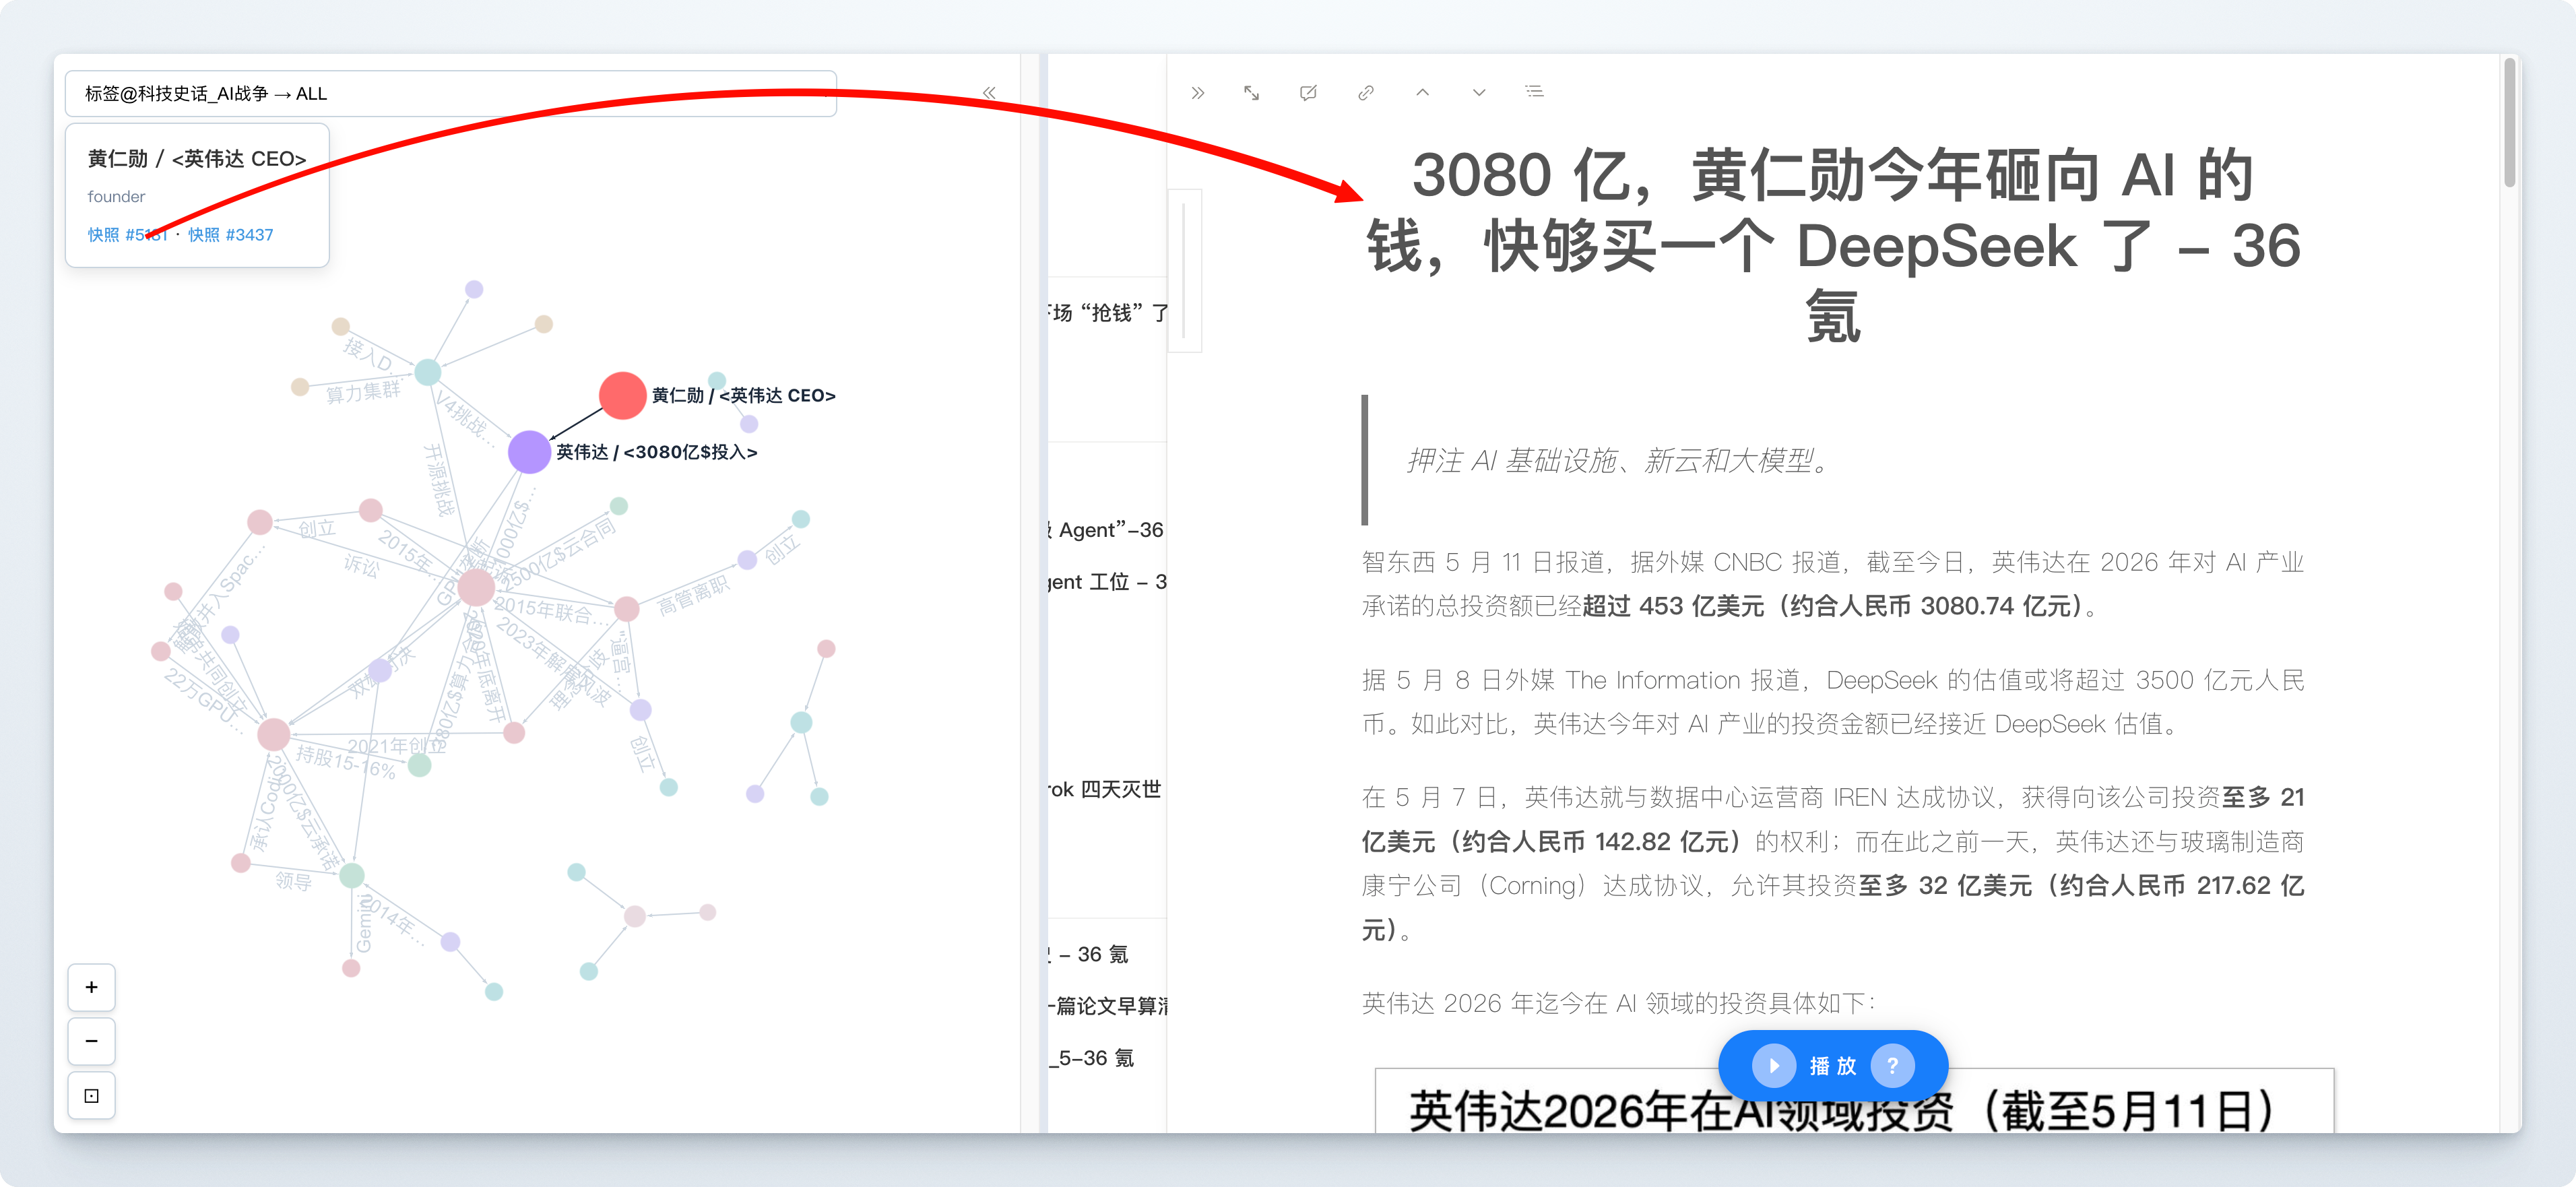
Task: Zoom out the graph with minus button
Action: [92, 1041]
